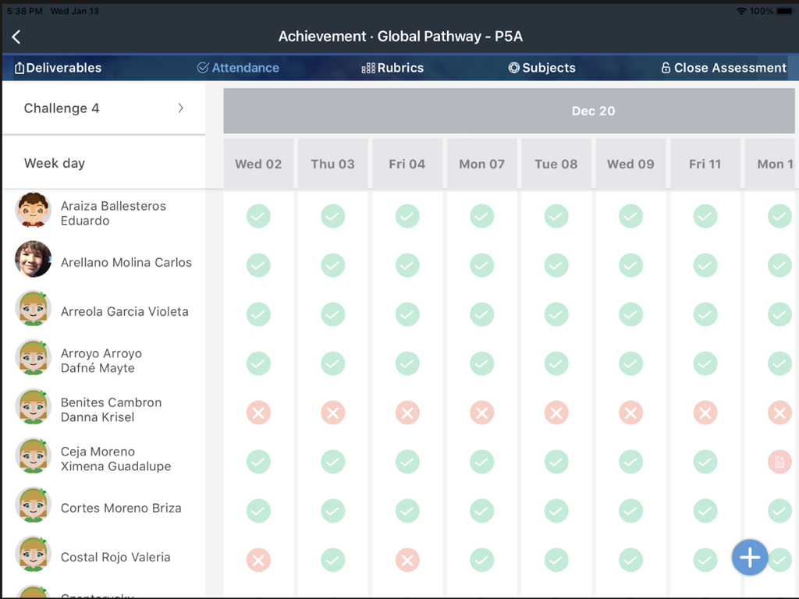Screen dimensions: 799x599
Task: Open the Subjects tab
Action: point(542,68)
